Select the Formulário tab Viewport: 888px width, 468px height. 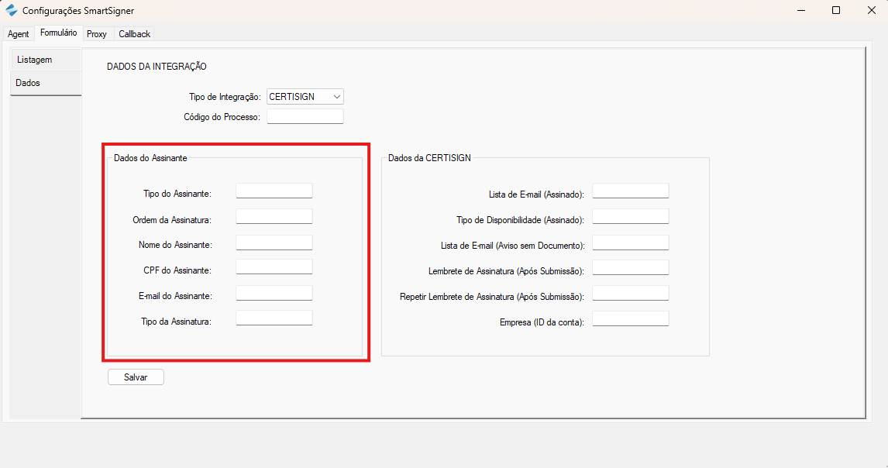tap(58, 33)
